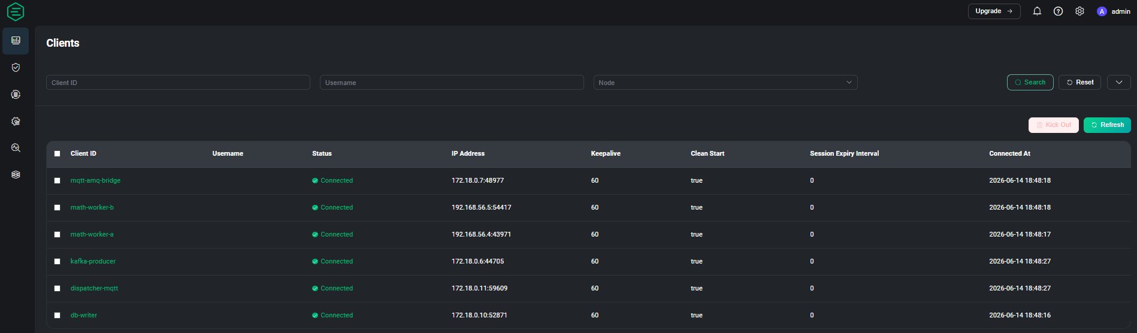Open the admin user menu
The width and height of the screenshot is (1137, 333).
(x=1113, y=11)
